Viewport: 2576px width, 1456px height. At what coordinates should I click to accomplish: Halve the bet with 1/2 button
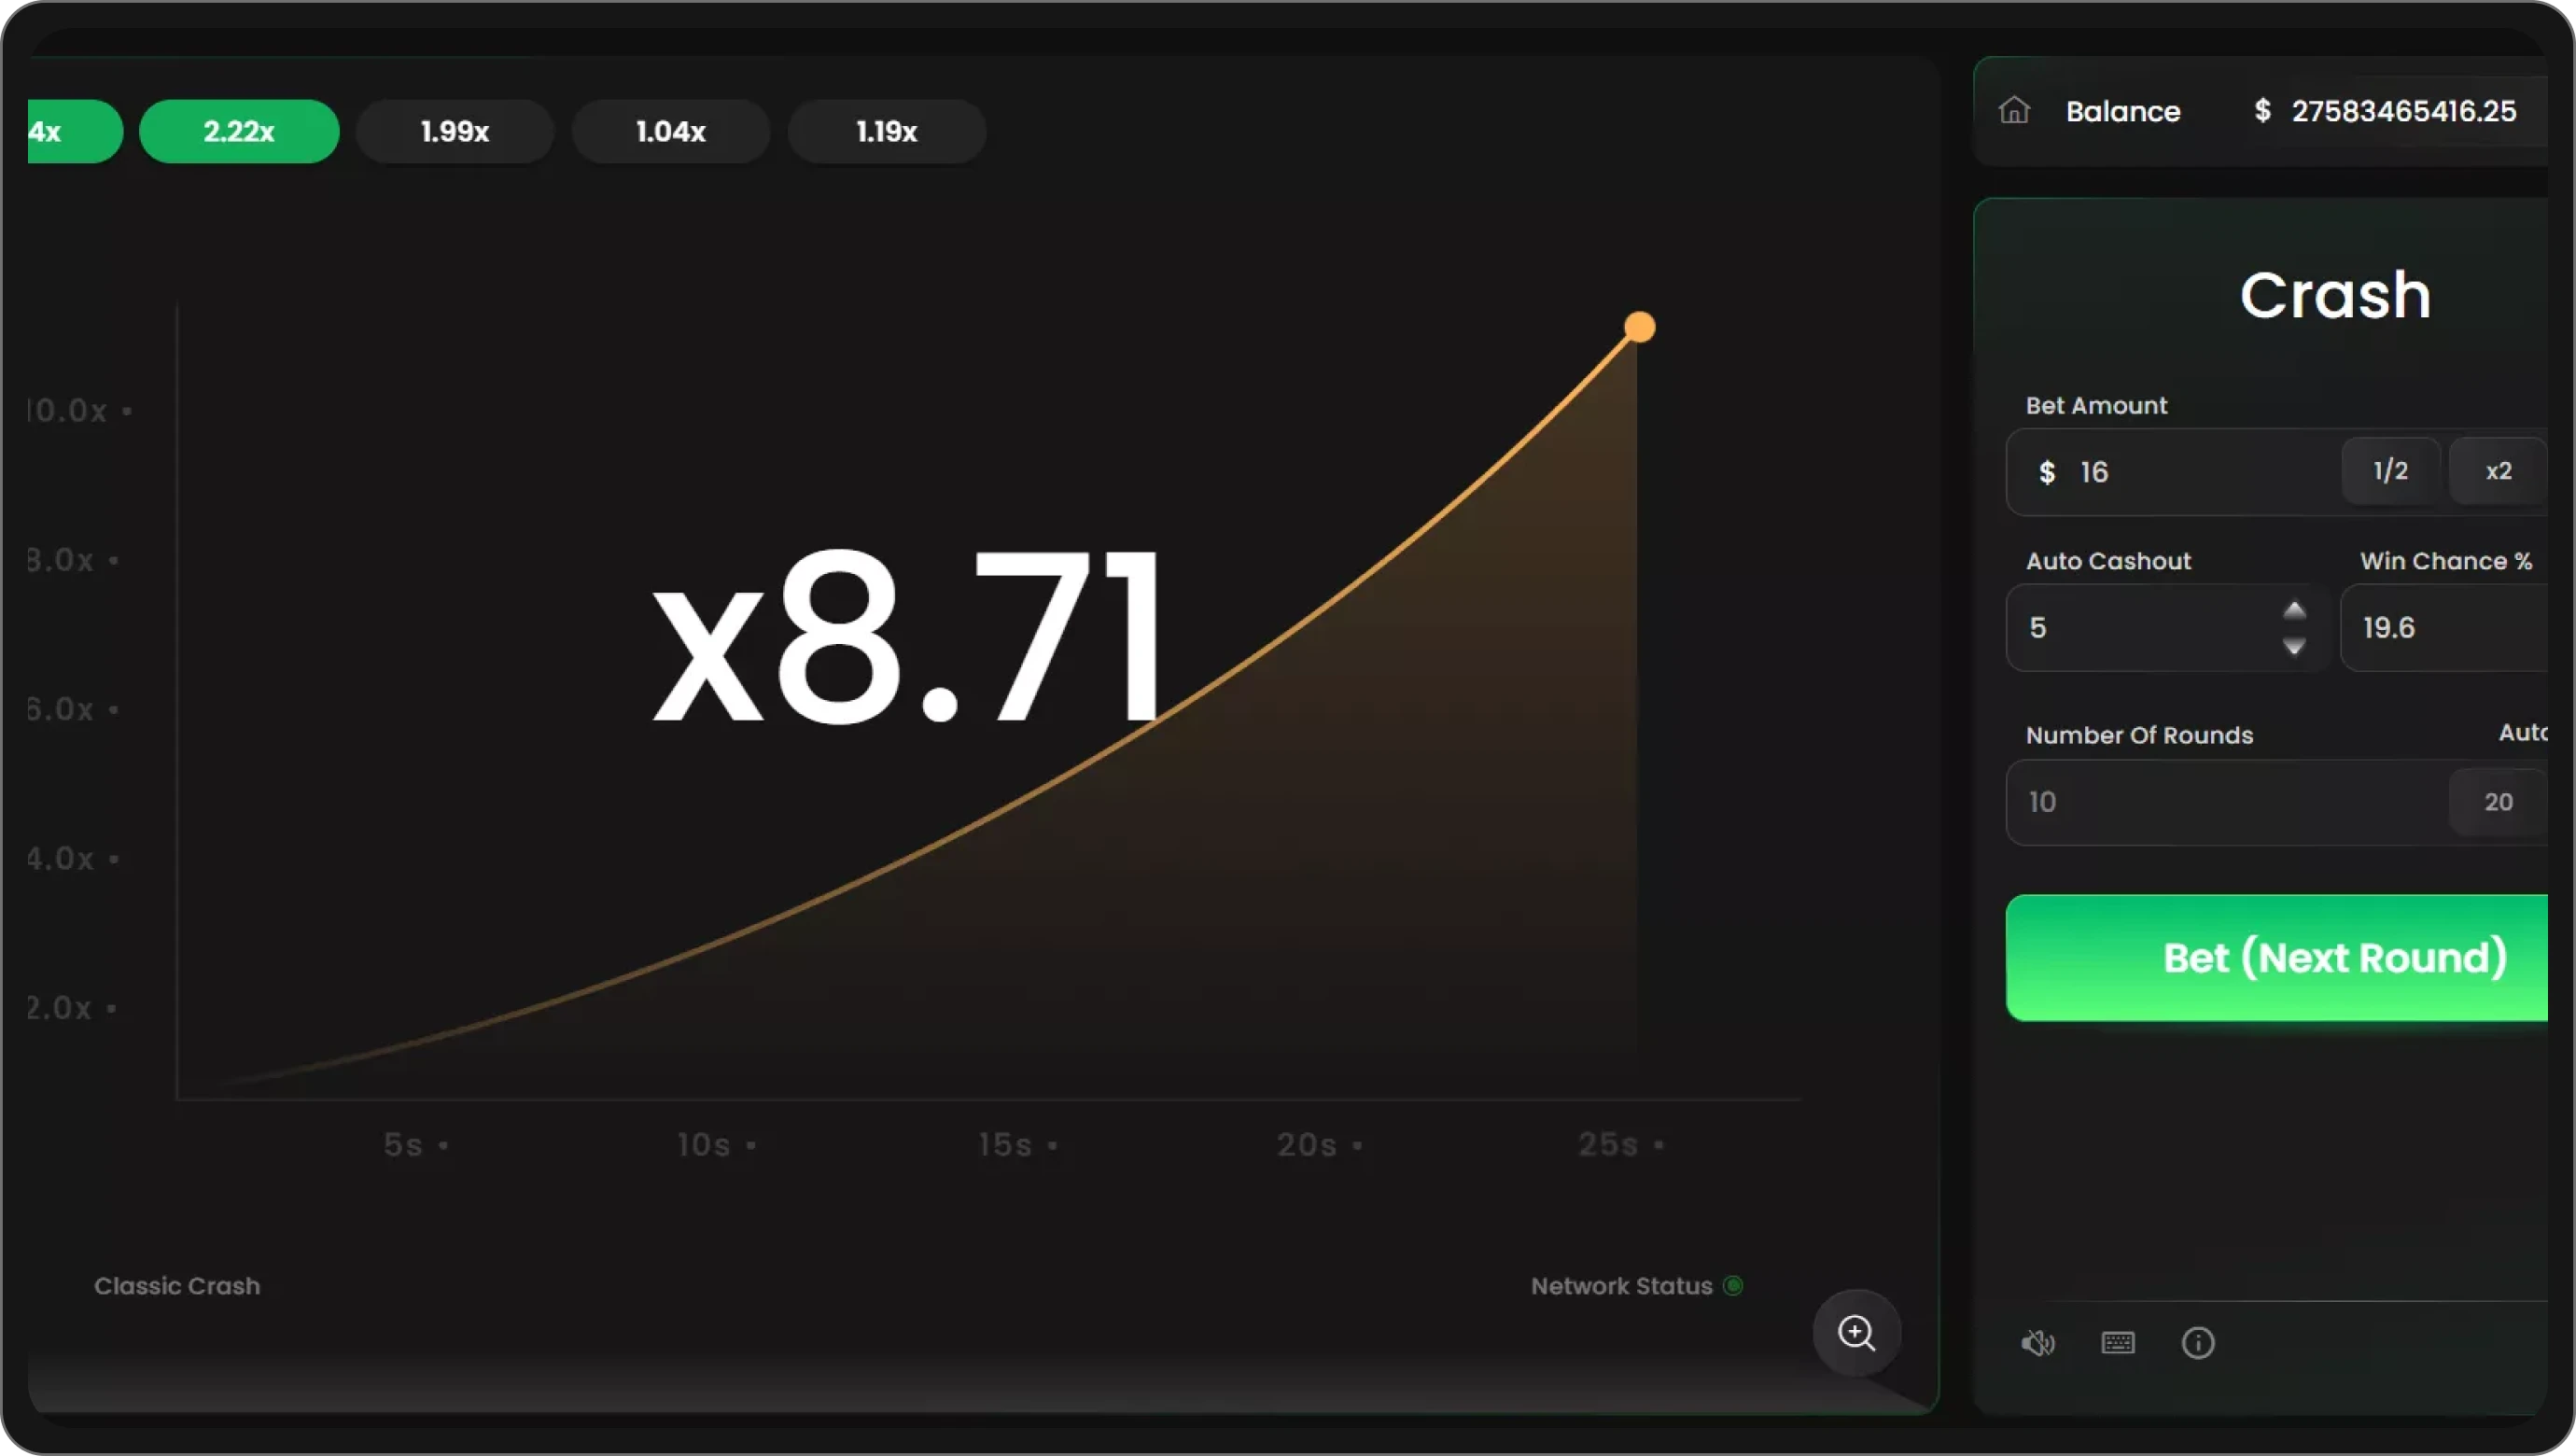click(2390, 471)
